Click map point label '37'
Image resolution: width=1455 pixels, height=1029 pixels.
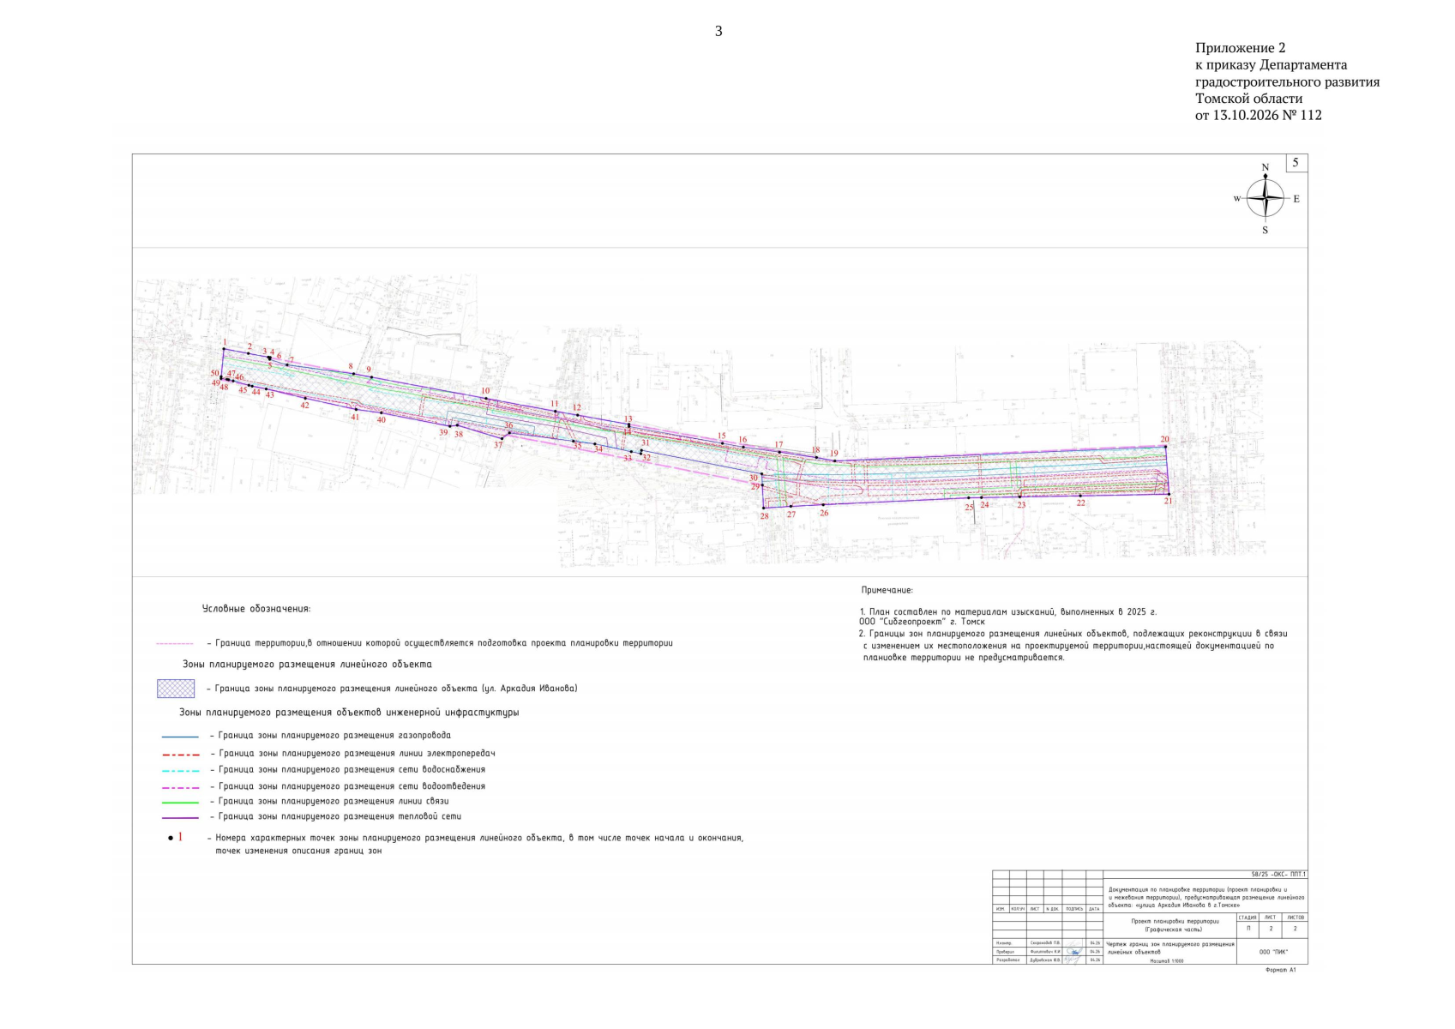498,446
